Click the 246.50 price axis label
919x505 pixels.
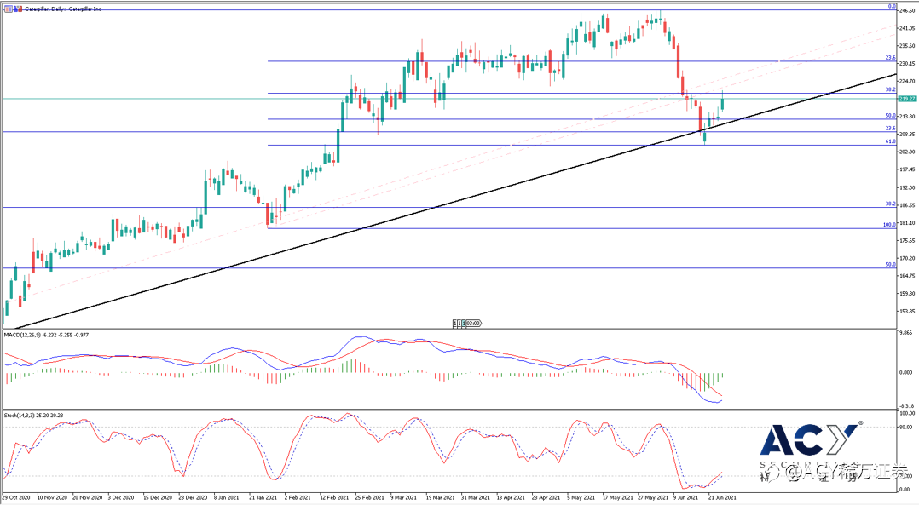click(907, 10)
